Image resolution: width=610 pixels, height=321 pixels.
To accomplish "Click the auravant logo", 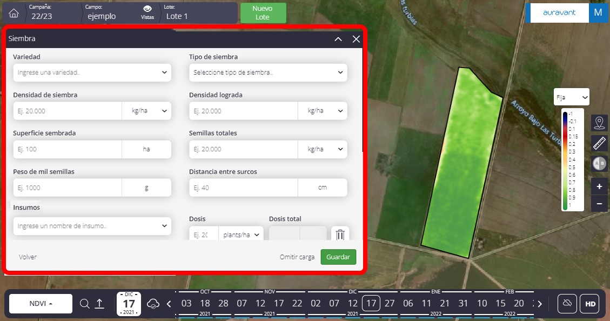I will [559, 13].
